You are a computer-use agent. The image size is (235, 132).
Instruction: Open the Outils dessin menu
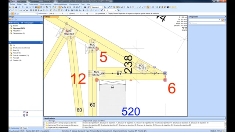point(33,4)
